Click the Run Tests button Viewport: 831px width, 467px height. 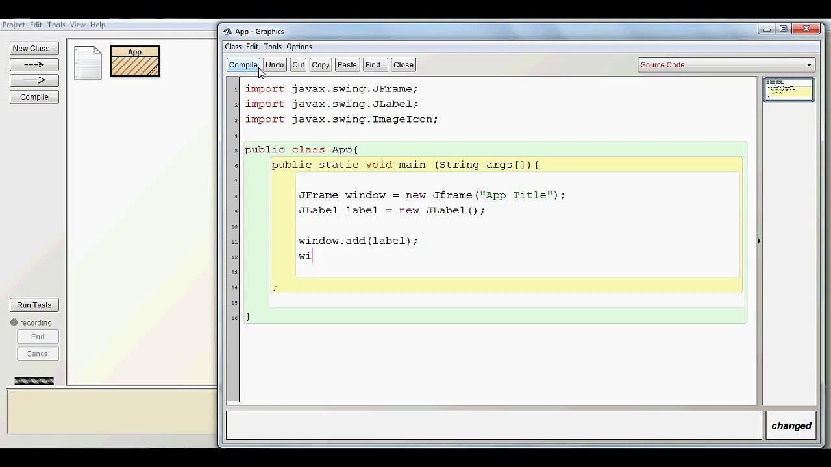pyautogui.click(x=34, y=305)
